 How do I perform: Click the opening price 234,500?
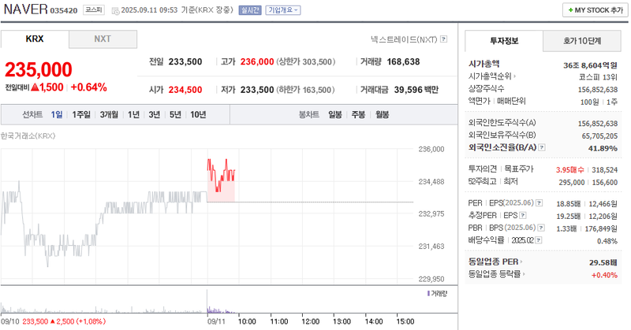(185, 90)
